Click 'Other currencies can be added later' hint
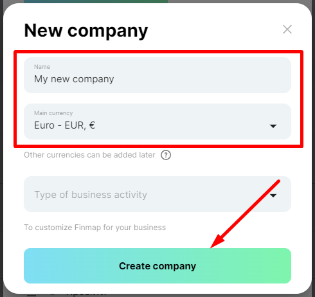The image size is (315, 297). coord(89,155)
